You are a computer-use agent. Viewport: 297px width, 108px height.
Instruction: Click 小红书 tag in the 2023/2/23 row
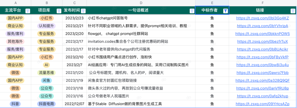46,18
